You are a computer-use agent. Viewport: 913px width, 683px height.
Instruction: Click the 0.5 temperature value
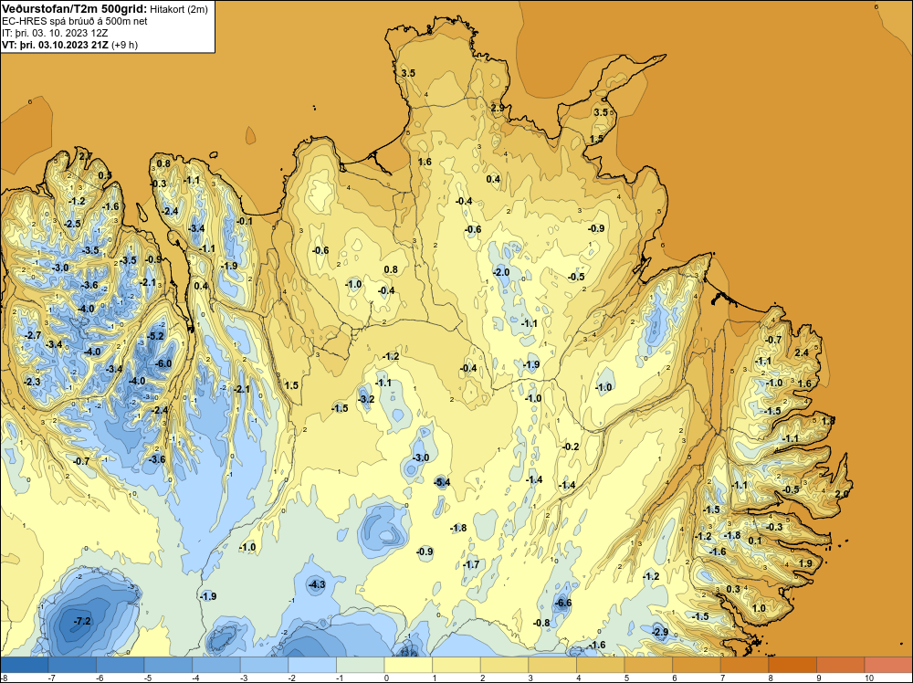coord(105,176)
